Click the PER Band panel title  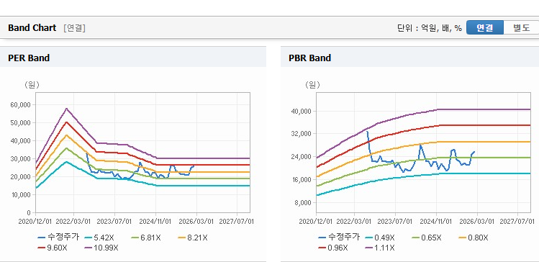click(x=29, y=58)
